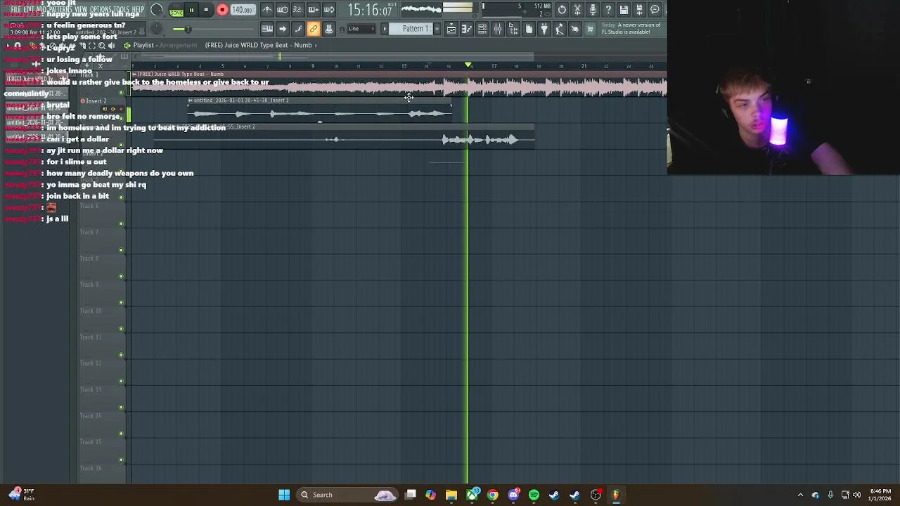The image size is (900, 506).
Task: Open Windows Start menu
Action: tap(284, 495)
